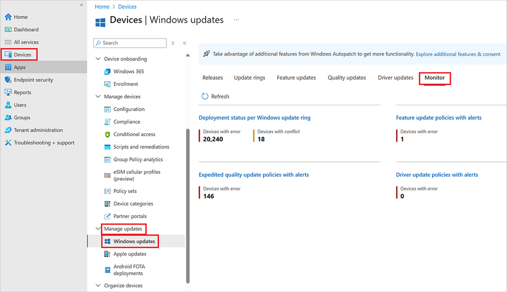Click the Apps grid icon
Viewport: 507px width, 292px height.
point(8,67)
